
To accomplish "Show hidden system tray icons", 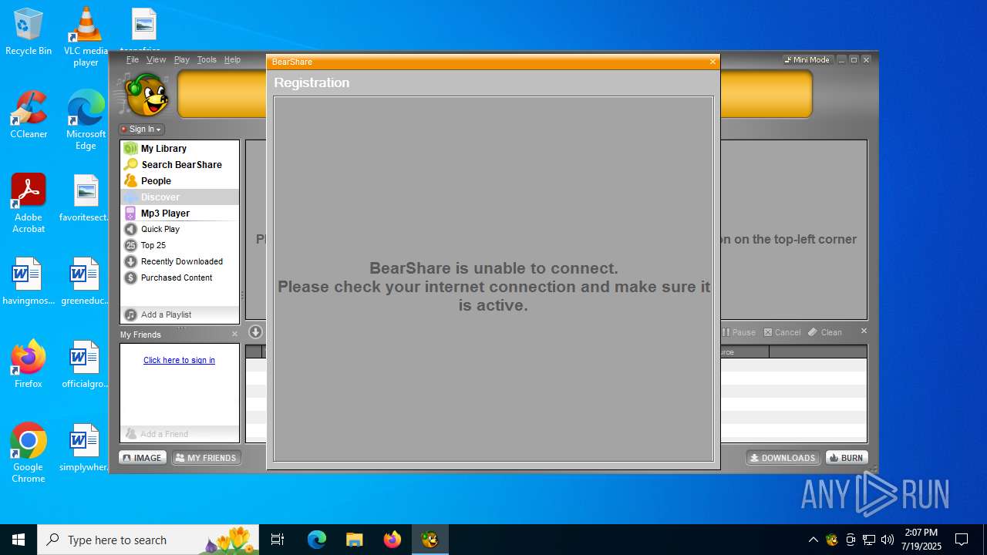I will [813, 540].
